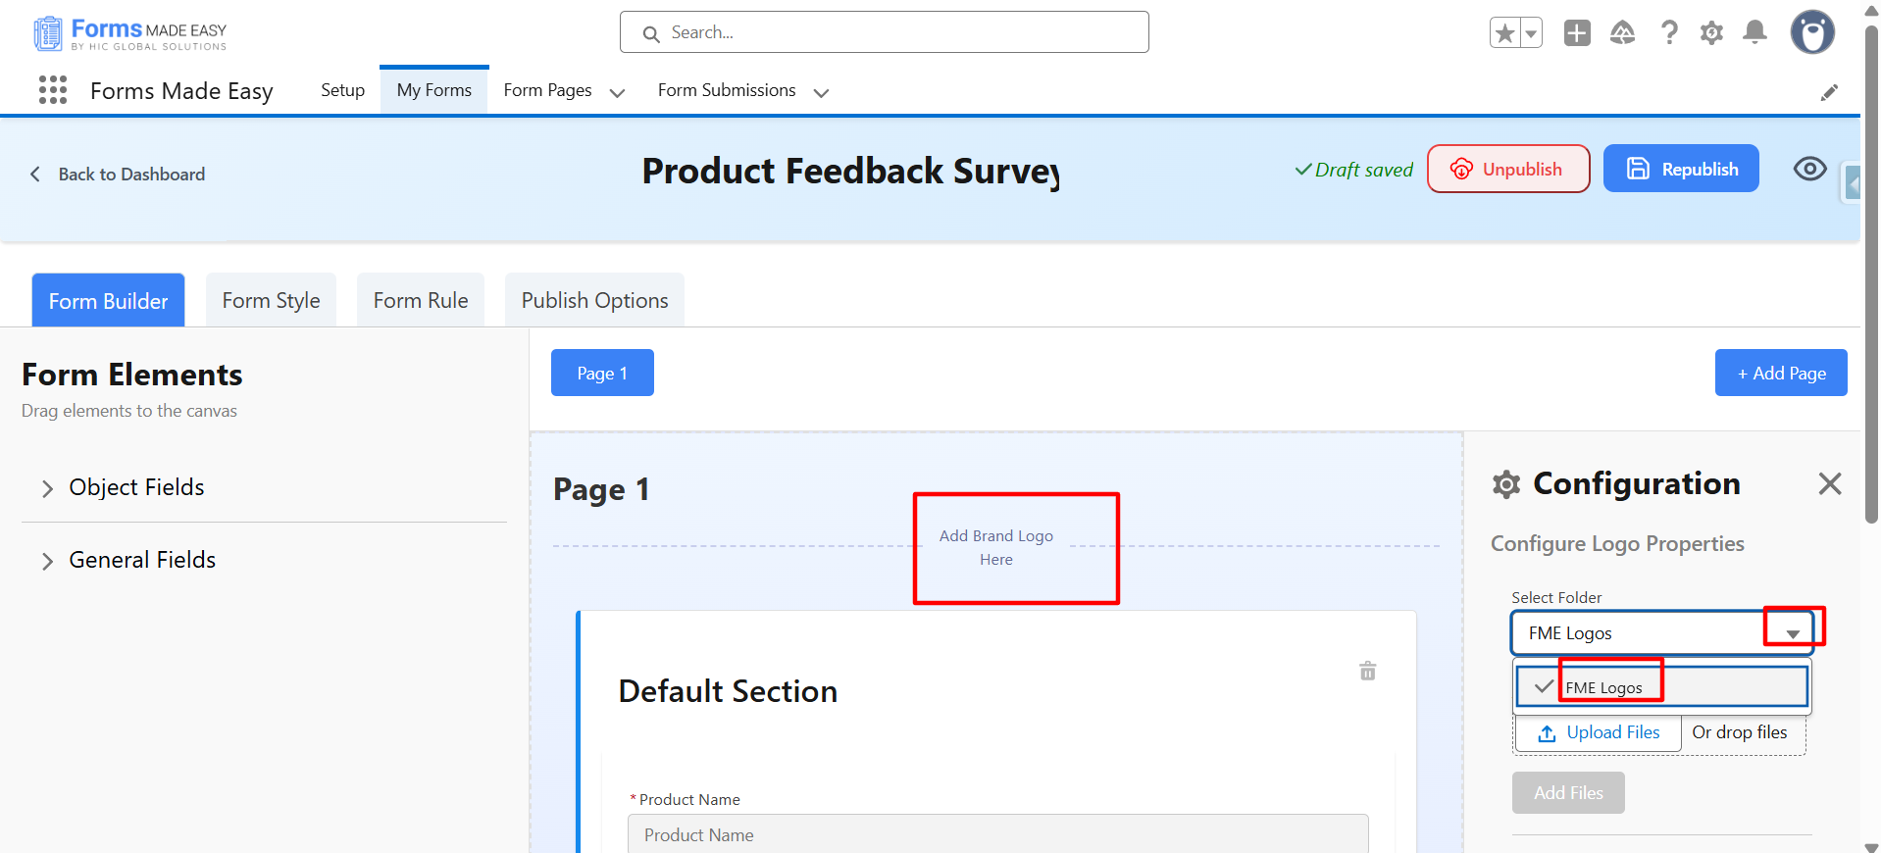The image size is (1881, 853).
Task: Click the Product Name input field
Action: point(997,834)
